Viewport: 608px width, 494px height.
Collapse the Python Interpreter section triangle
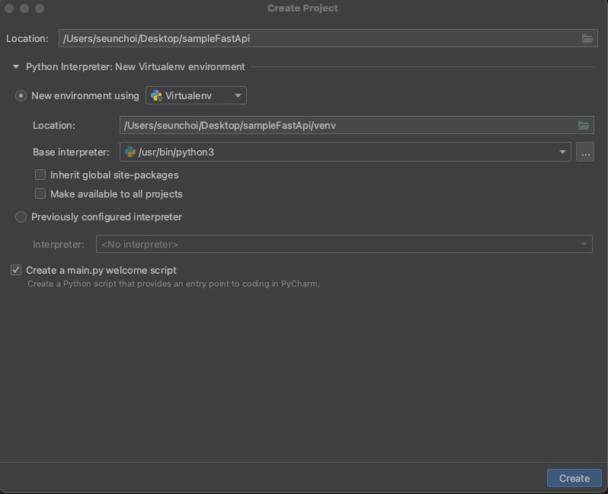pyautogui.click(x=16, y=67)
